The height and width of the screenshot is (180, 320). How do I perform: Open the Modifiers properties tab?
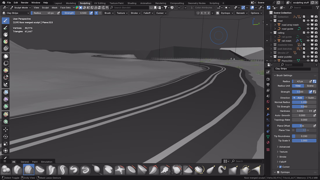coord(268,114)
